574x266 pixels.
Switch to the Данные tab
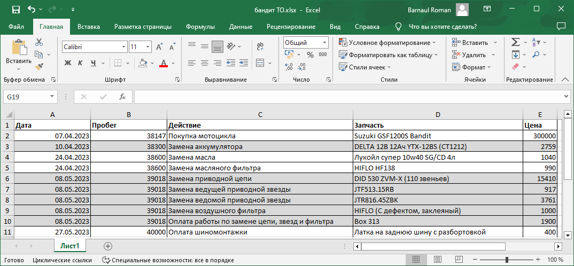pyautogui.click(x=241, y=27)
